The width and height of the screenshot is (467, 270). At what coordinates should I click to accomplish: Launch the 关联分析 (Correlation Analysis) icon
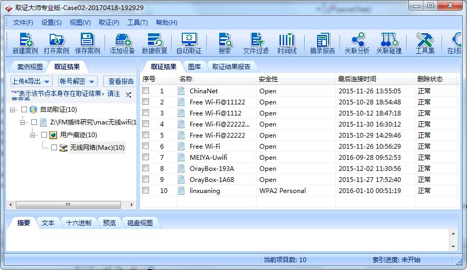click(357, 43)
